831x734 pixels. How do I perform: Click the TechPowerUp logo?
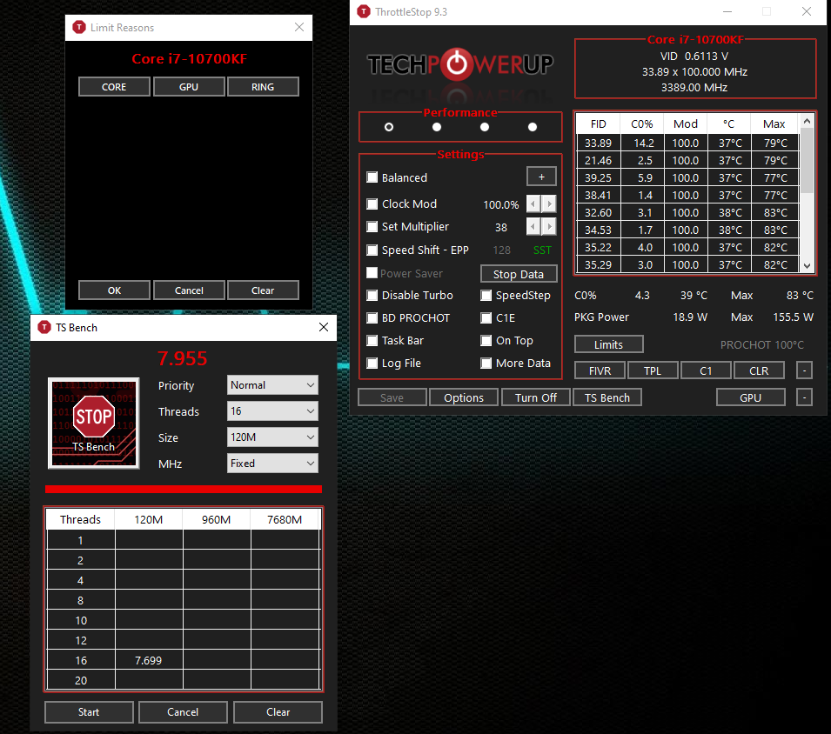click(460, 64)
